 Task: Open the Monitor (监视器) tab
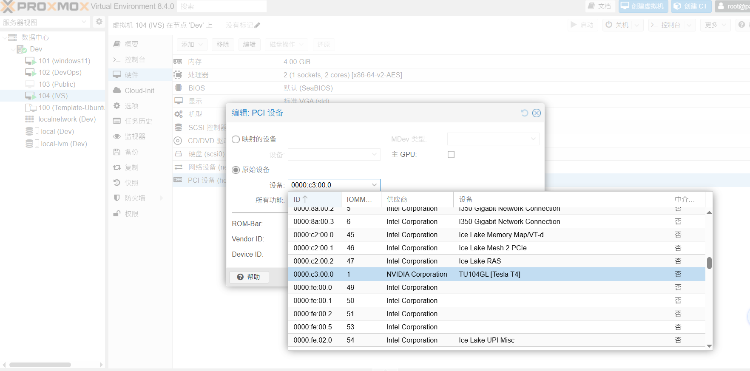pos(139,136)
